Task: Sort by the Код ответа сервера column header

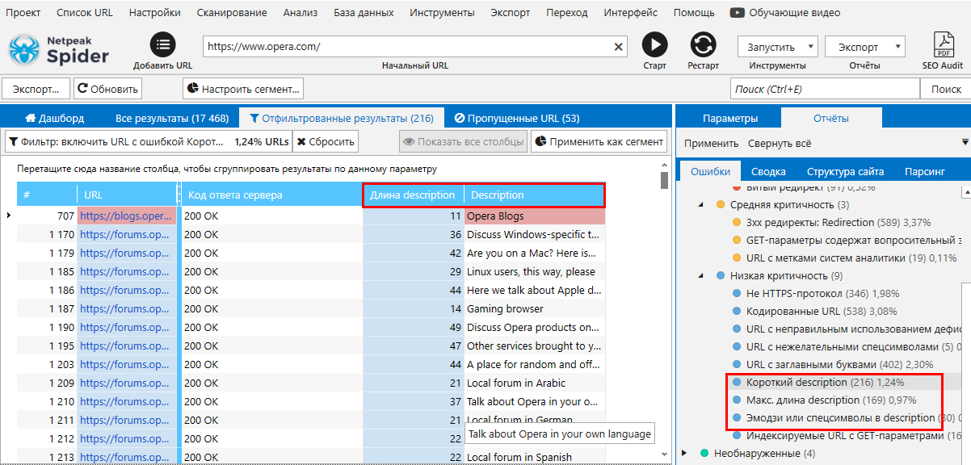Action: click(x=271, y=195)
